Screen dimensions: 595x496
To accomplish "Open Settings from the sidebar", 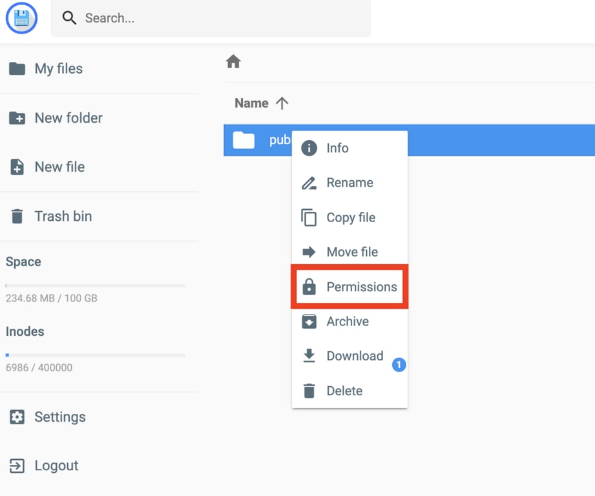I will pos(59,417).
